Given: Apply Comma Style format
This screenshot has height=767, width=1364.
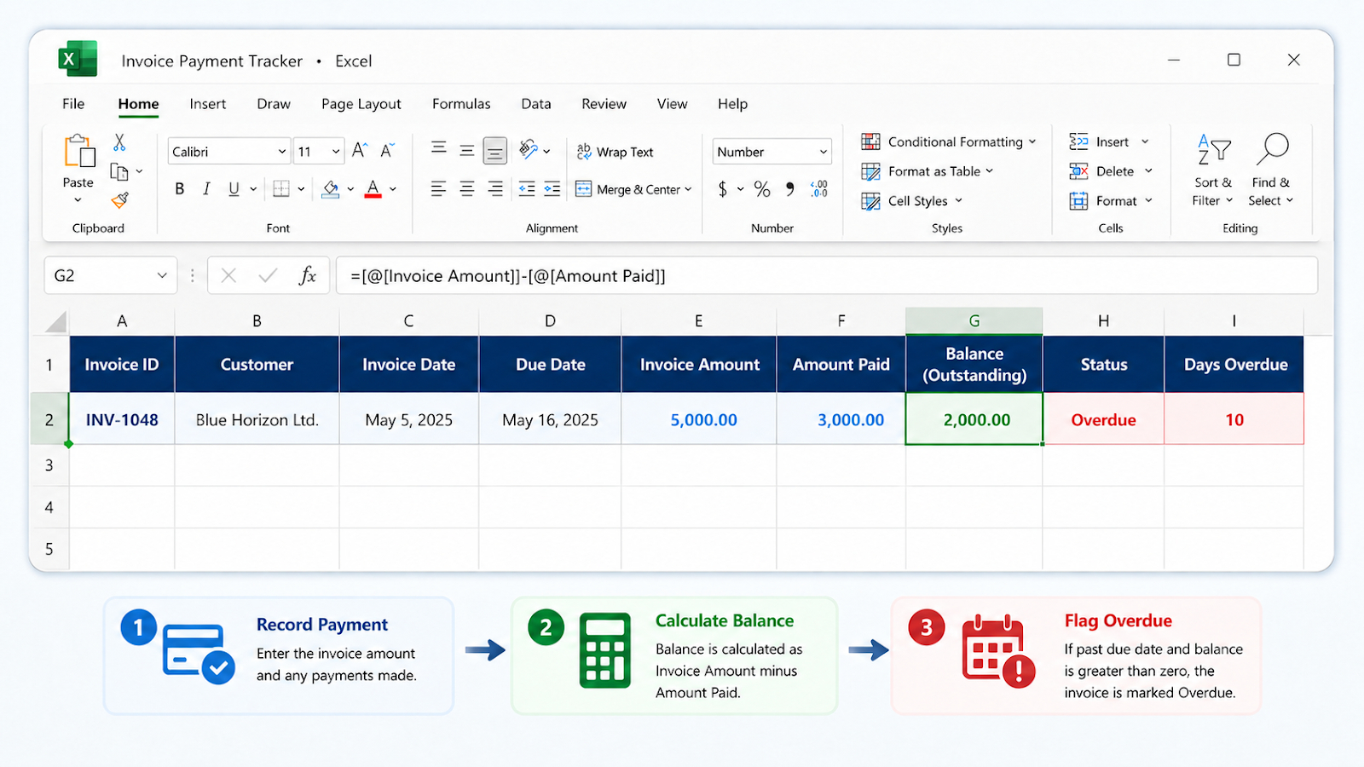Looking at the screenshot, I should pos(790,189).
